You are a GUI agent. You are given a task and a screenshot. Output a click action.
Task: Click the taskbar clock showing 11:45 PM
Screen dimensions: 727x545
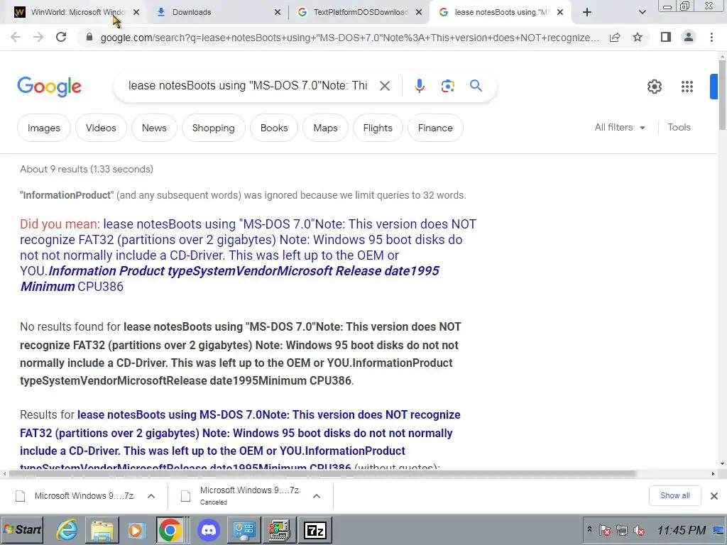pos(681,530)
